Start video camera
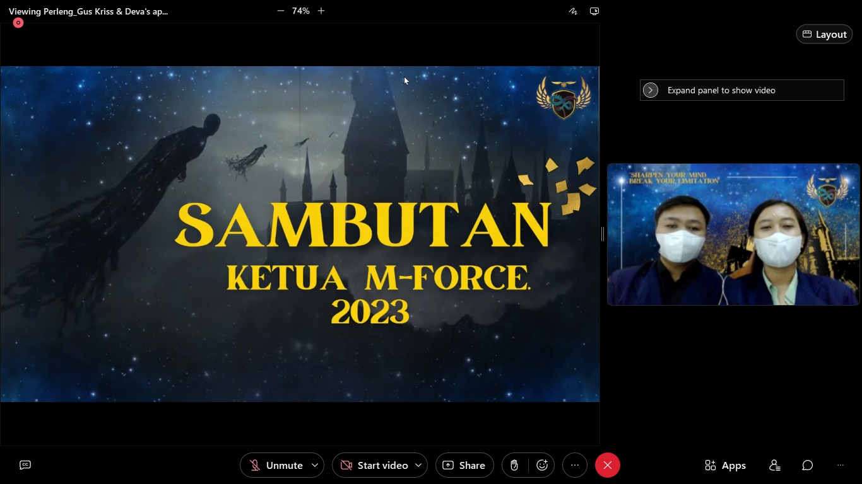862x484 pixels. pyautogui.click(x=374, y=465)
